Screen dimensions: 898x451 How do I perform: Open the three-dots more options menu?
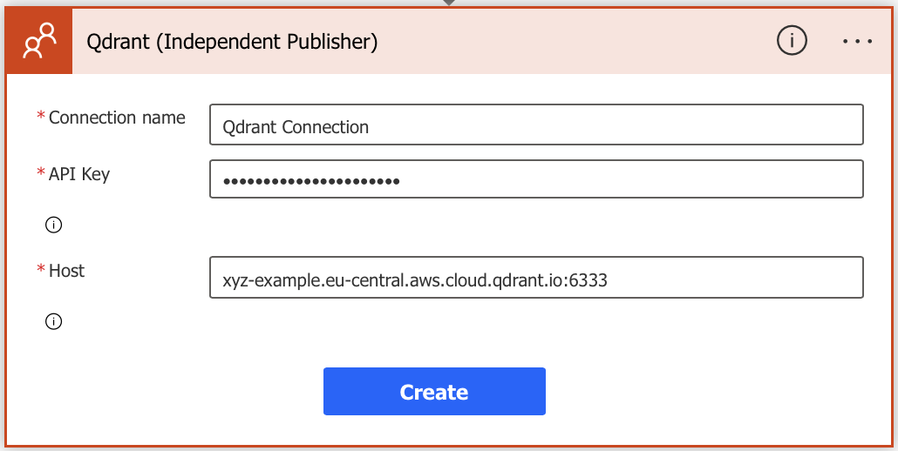coord(857,41)
